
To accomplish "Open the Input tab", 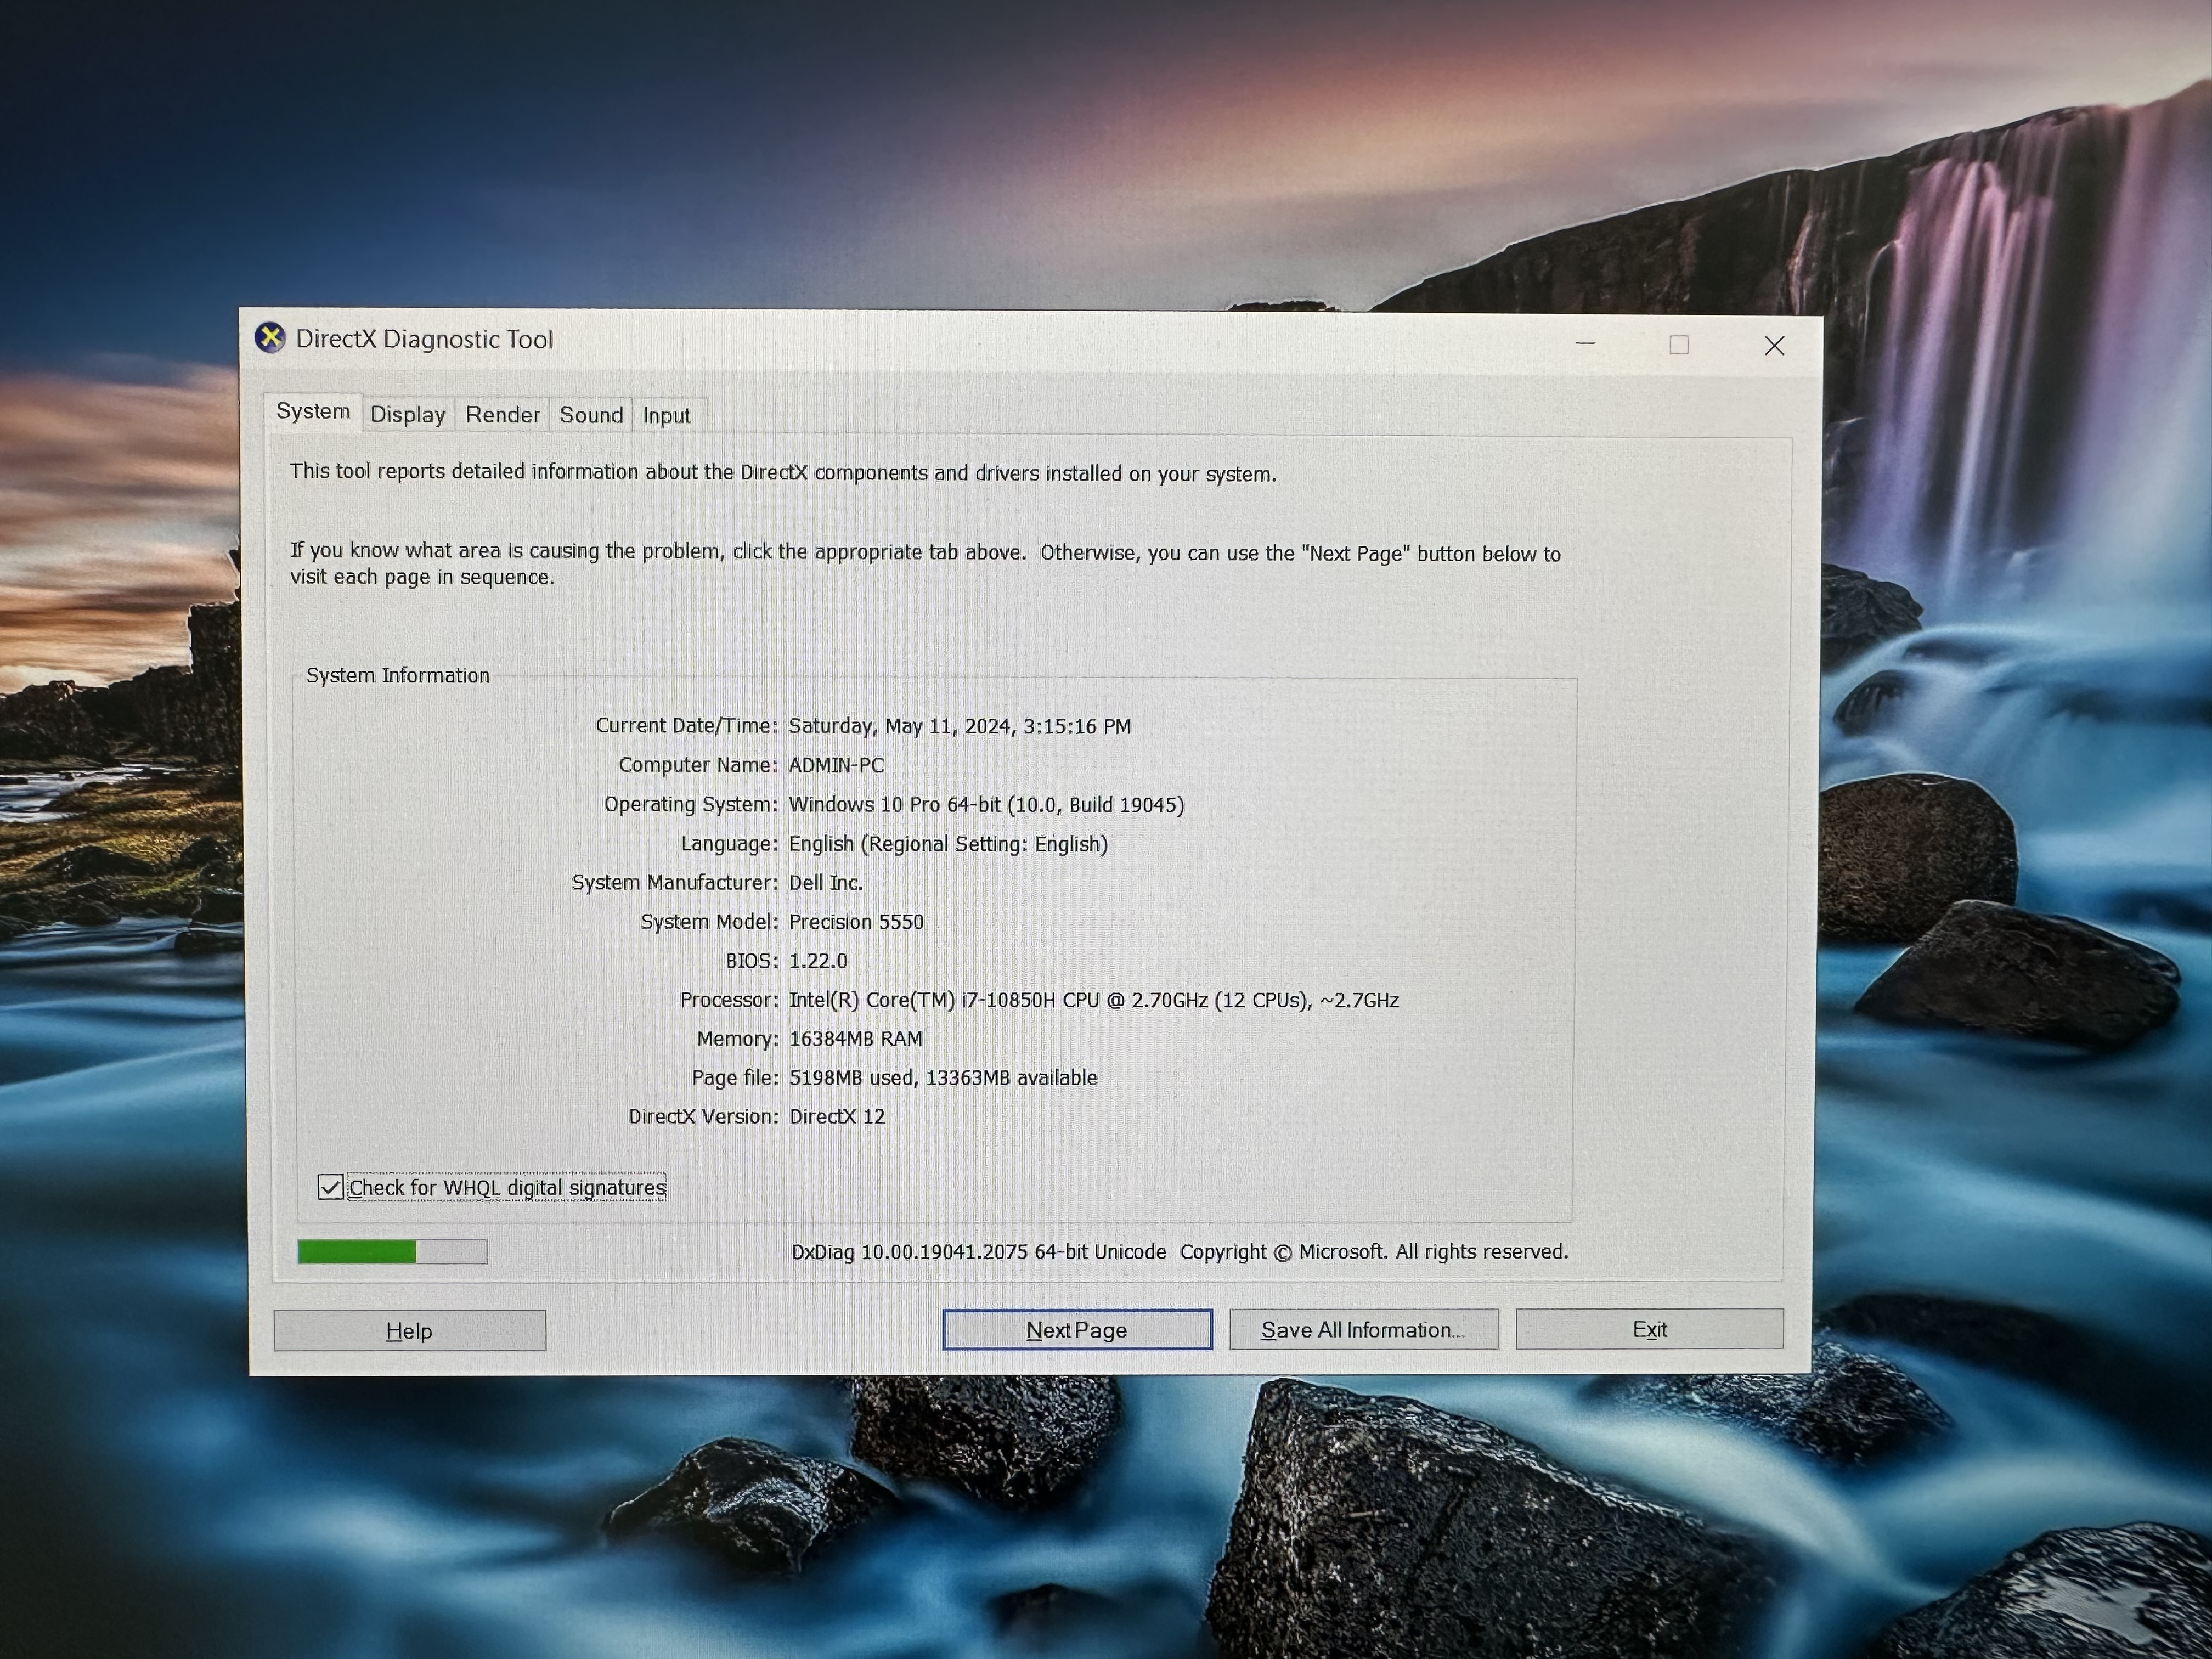I will click(x=667, y=416).
